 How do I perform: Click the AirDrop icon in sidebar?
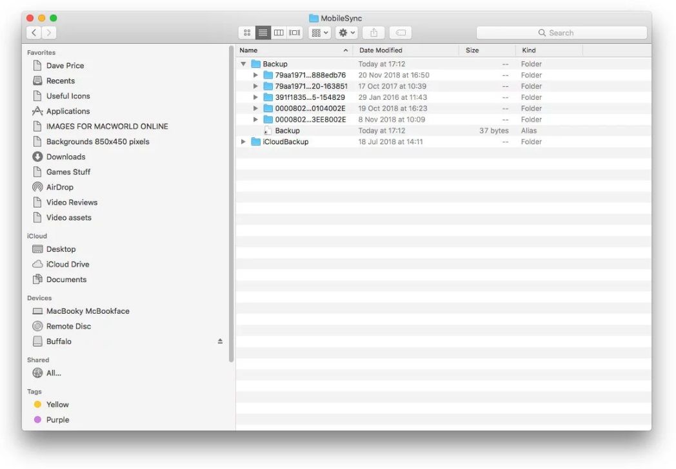pyautogui.click(x=37, y=187)
